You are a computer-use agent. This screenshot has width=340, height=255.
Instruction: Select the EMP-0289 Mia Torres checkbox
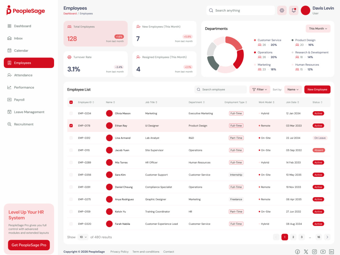71,163
